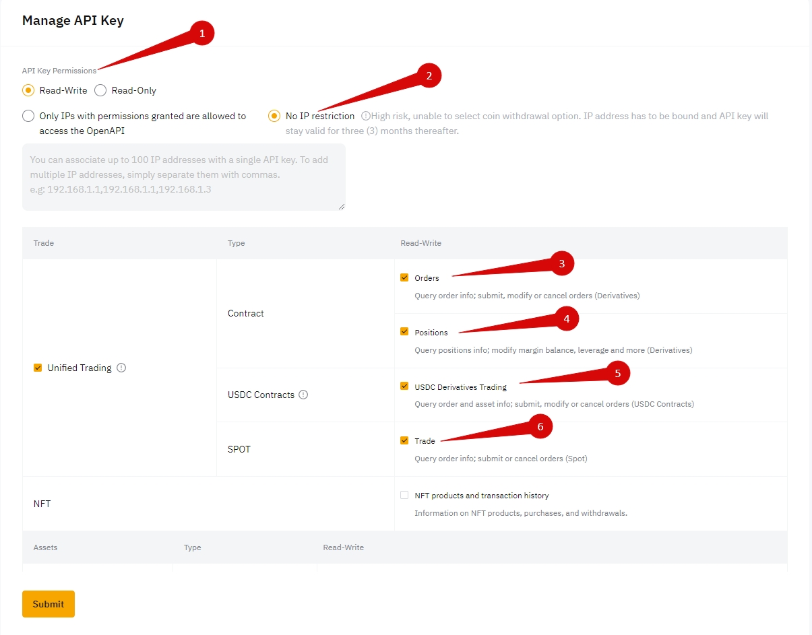This screenshot has width=812, height=635.
Task: Click the USDC Contracts info icon
Action: (303, 395)
